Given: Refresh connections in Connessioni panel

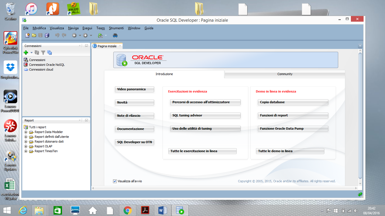Looking at the screenshot, I should coord(37,53).
